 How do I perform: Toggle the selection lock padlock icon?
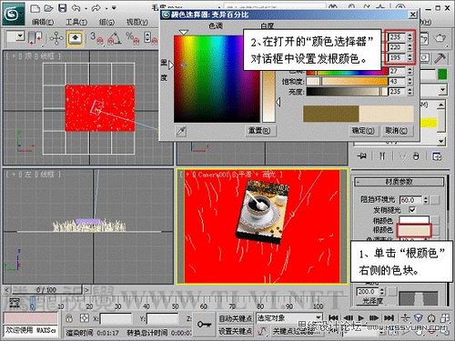[x=69, y=318]
